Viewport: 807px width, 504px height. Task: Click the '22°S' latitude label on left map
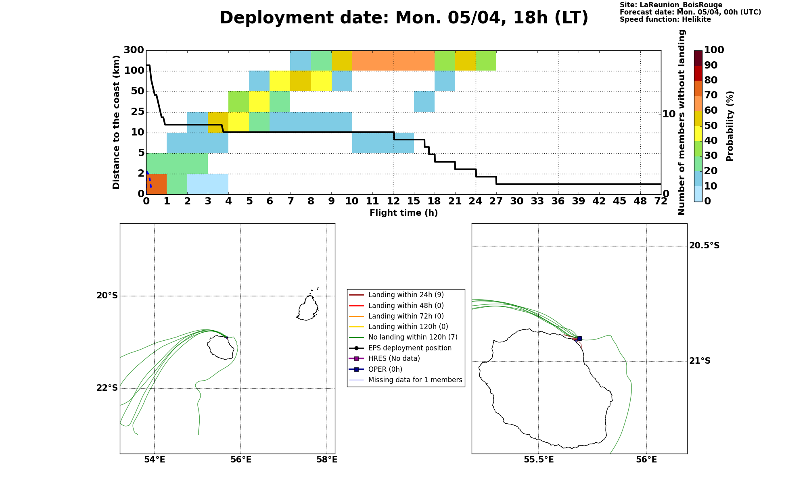107,388
